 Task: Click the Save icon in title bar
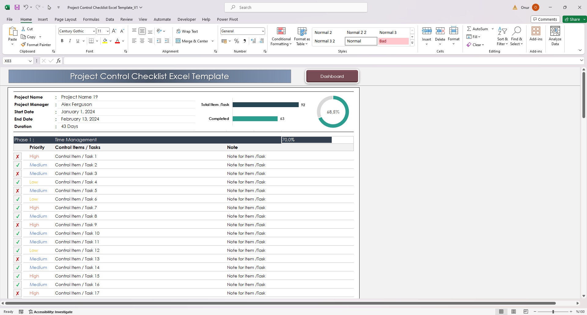(x=17, y=7)
